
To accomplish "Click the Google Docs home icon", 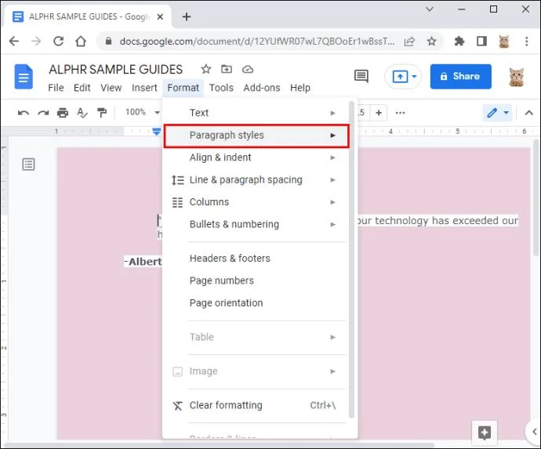I will point(24,77).
